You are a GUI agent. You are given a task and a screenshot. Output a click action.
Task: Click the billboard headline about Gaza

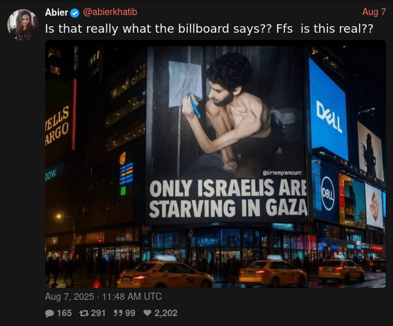click(x=228, y=199)
